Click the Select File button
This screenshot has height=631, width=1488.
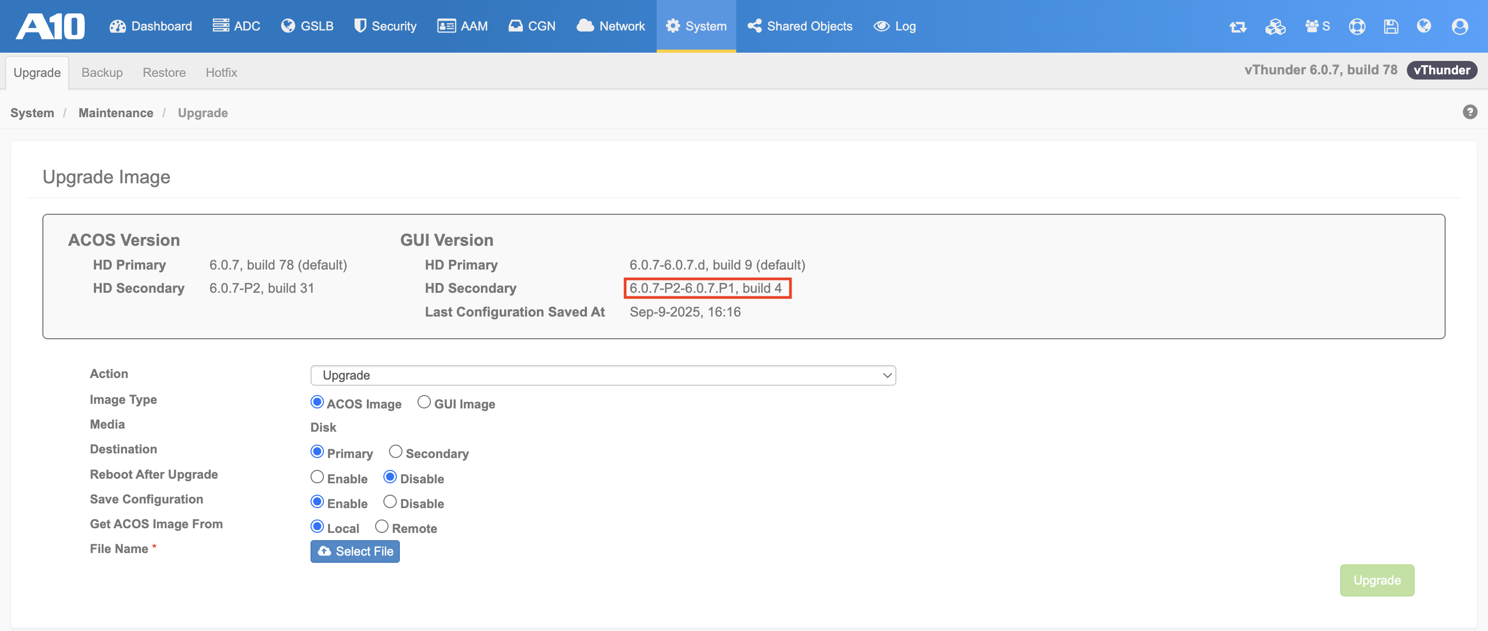[354, 551]
